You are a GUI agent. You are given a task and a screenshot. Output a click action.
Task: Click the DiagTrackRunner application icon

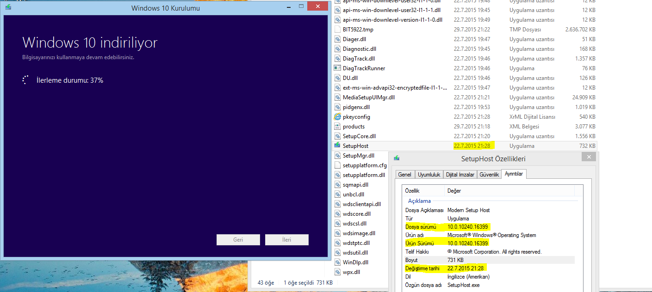337,68
